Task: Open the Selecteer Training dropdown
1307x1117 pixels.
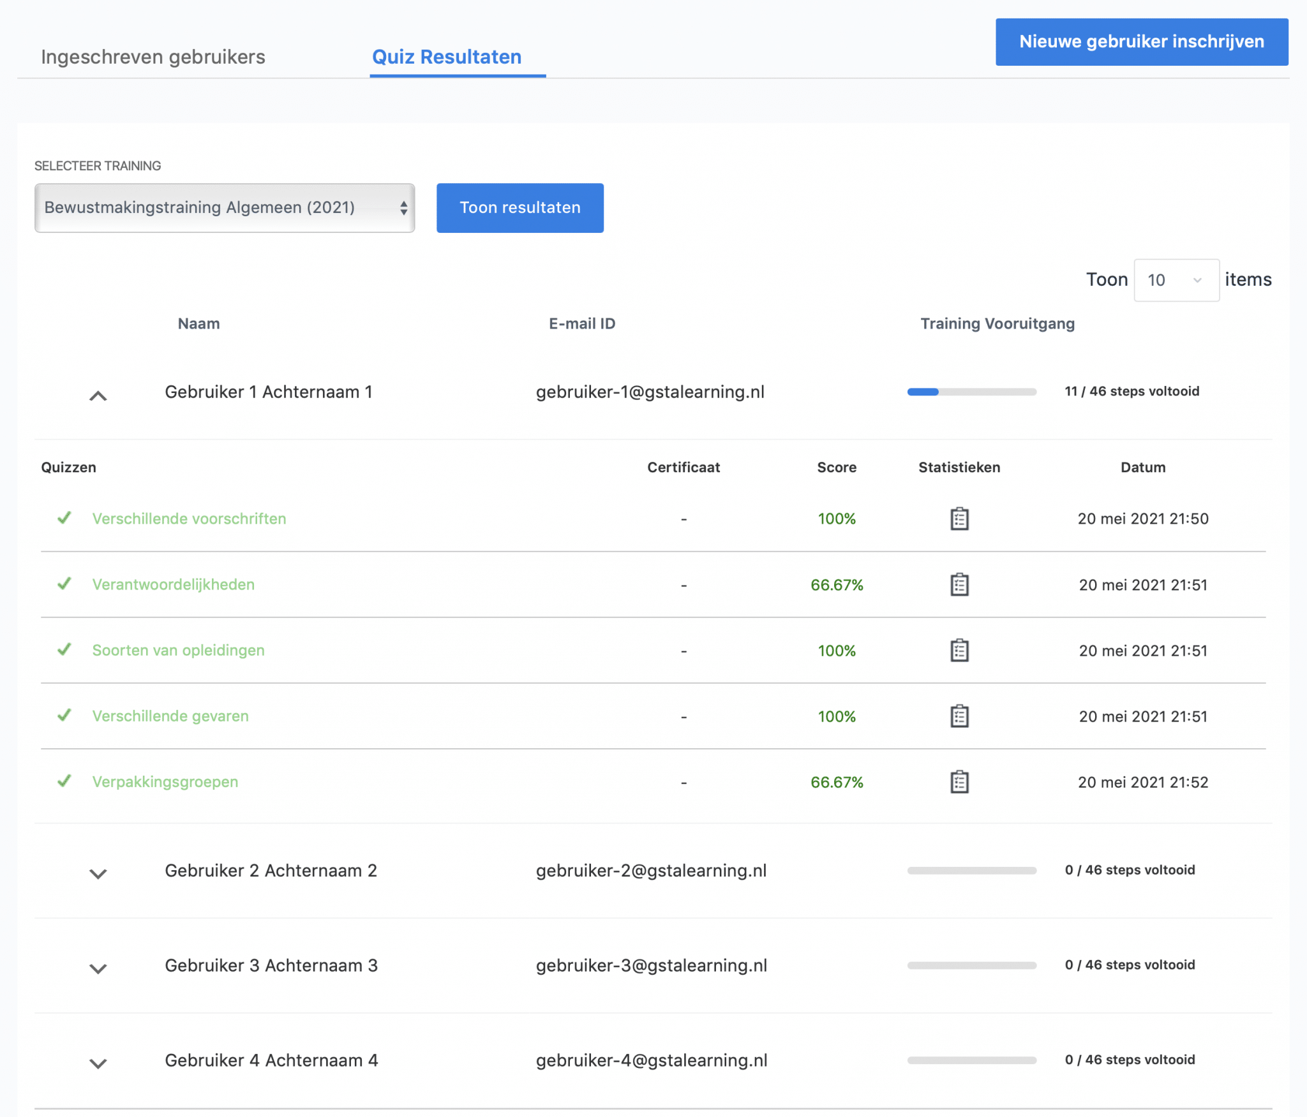Action: pyautogui.click(x=225, y=208)
